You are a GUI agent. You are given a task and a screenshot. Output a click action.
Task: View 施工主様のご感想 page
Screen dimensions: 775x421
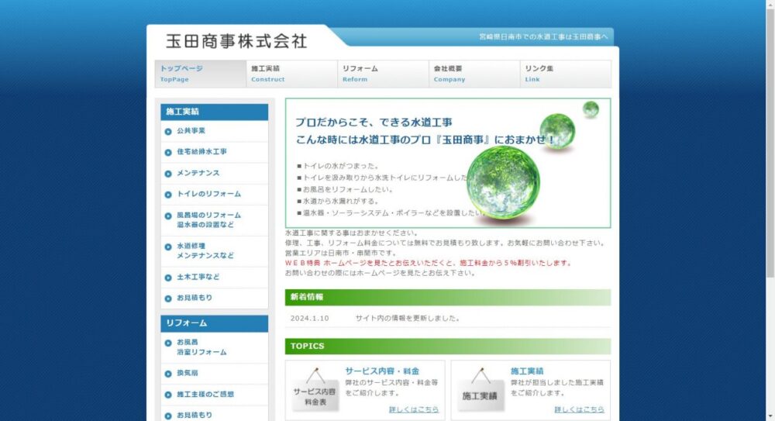click(x=205, y=395)
